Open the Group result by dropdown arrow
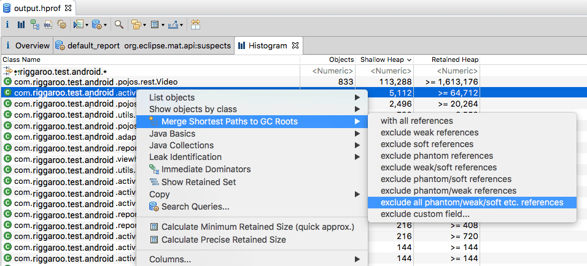 [x=144, y=25]
